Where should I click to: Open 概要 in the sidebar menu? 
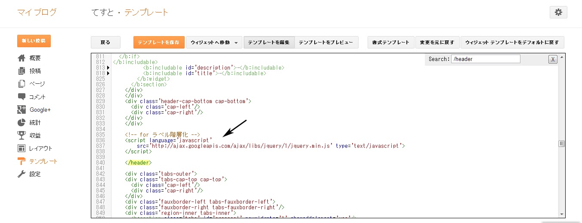point(35,58)
